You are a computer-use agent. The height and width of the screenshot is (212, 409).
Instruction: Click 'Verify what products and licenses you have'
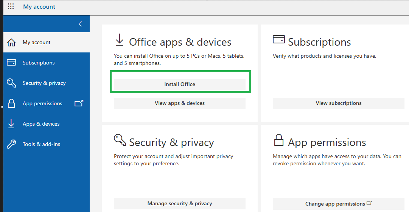pyautogui.click(x=325, y=56)
